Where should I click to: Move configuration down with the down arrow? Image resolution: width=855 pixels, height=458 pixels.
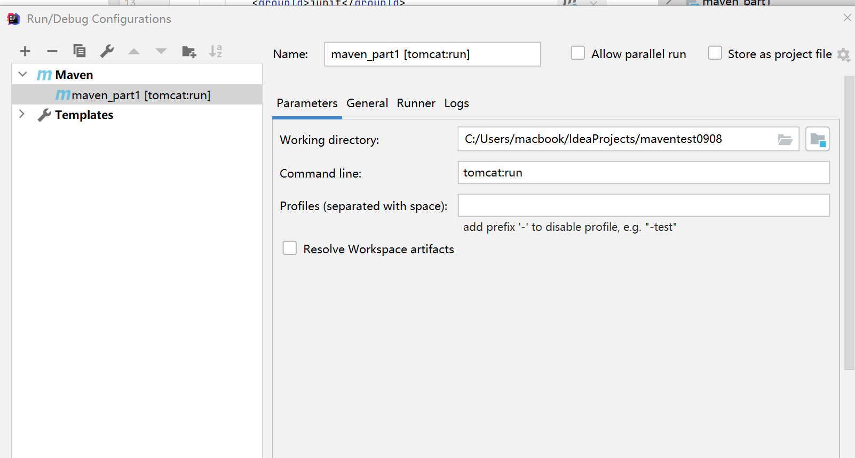click(161, 52)
